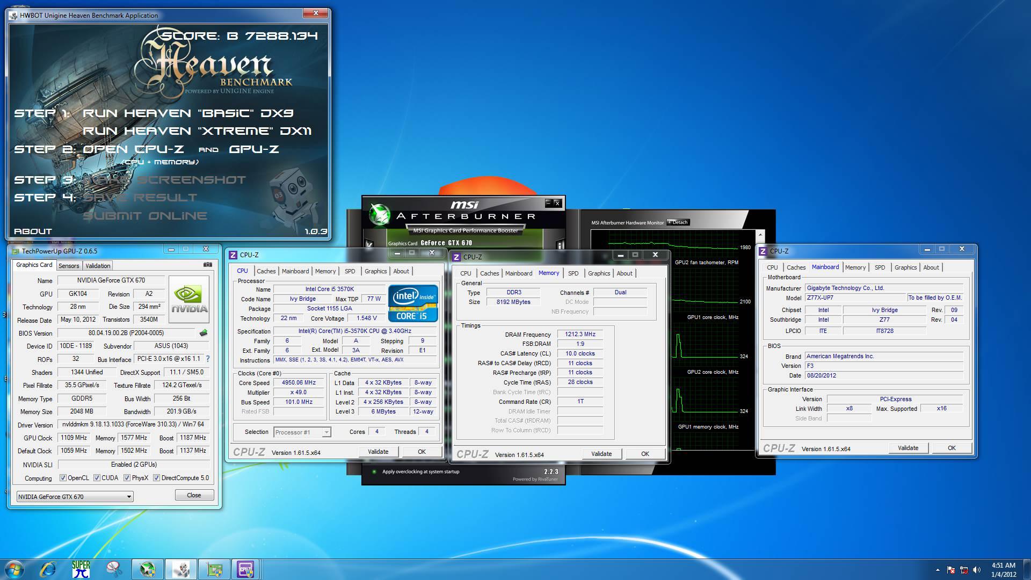
Task: Click the GPU-Z screenshot camera icon
Action: (x=208, y=265)
